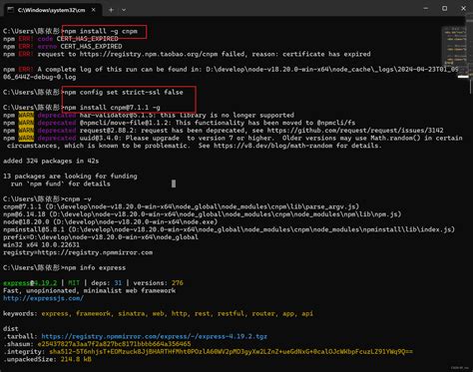Click the 'code CERT_HAS_EXPIRED' error line
This screenshot has height=372, width=473.
[61, 39]
